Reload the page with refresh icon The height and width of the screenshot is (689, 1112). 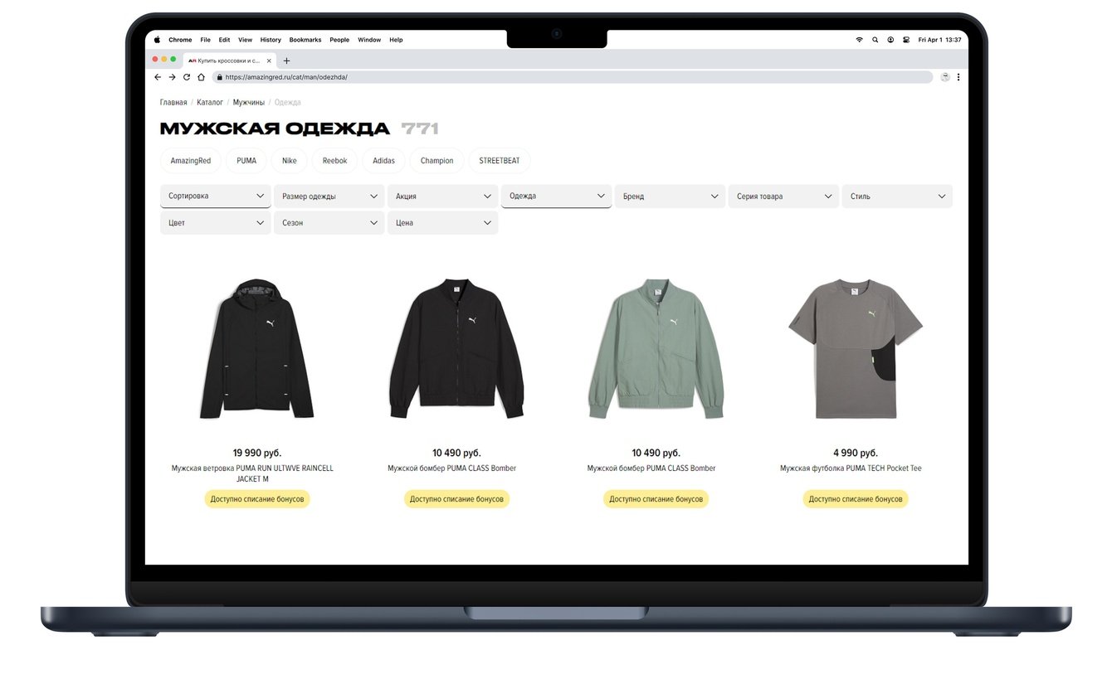click(187, 77)
